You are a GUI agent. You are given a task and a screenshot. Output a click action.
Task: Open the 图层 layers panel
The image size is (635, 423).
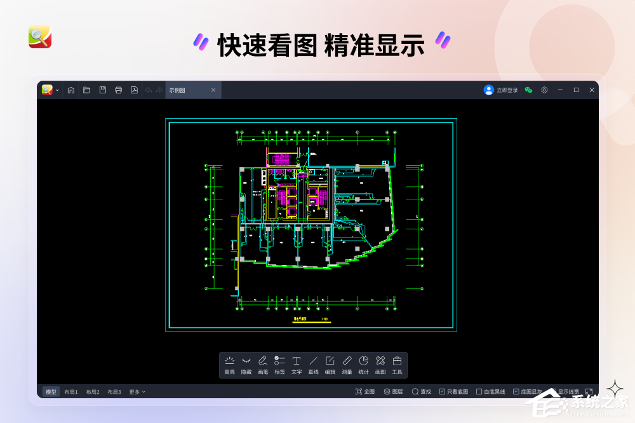(393, 391)
